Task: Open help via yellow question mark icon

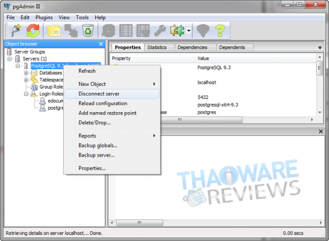Action: pyautogui.click(x=220, y=31)
